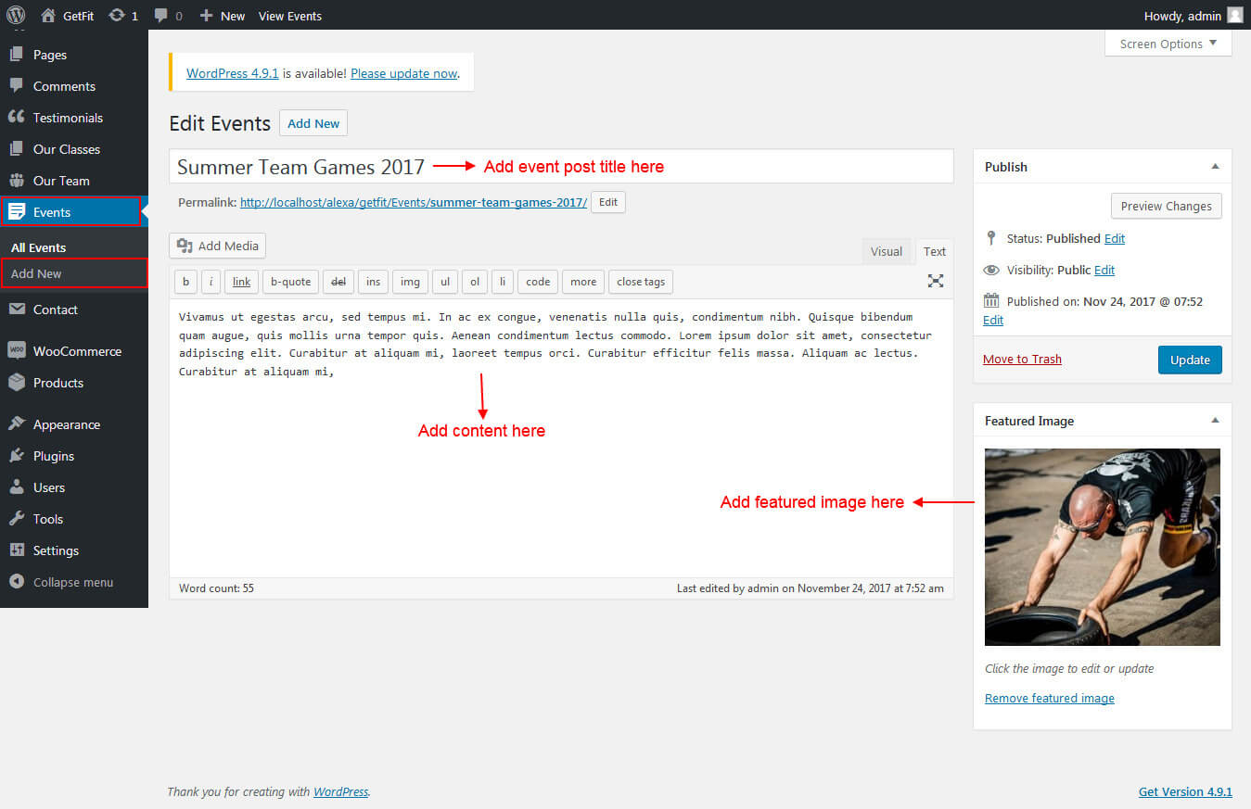Open the WordPress logo menu

[15, 15]
